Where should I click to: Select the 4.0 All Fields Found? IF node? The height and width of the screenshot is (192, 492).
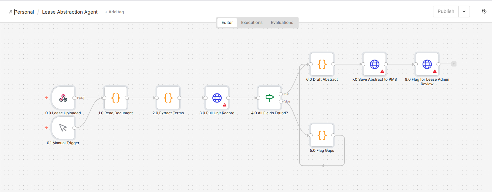click(x=269, y=98)
